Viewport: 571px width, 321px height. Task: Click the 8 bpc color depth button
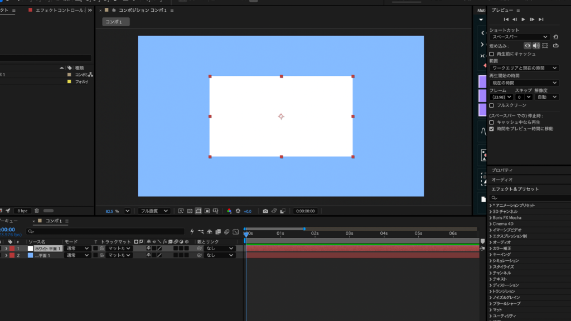[x=22, y=211]
